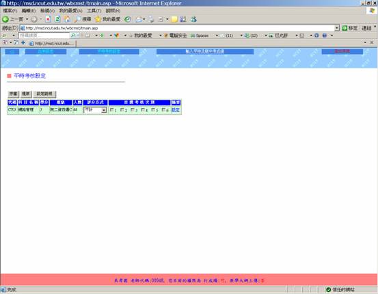Expand the address bar URL history dropdown
This screenshot has height=294, width=378.
(x=337, y=28)
